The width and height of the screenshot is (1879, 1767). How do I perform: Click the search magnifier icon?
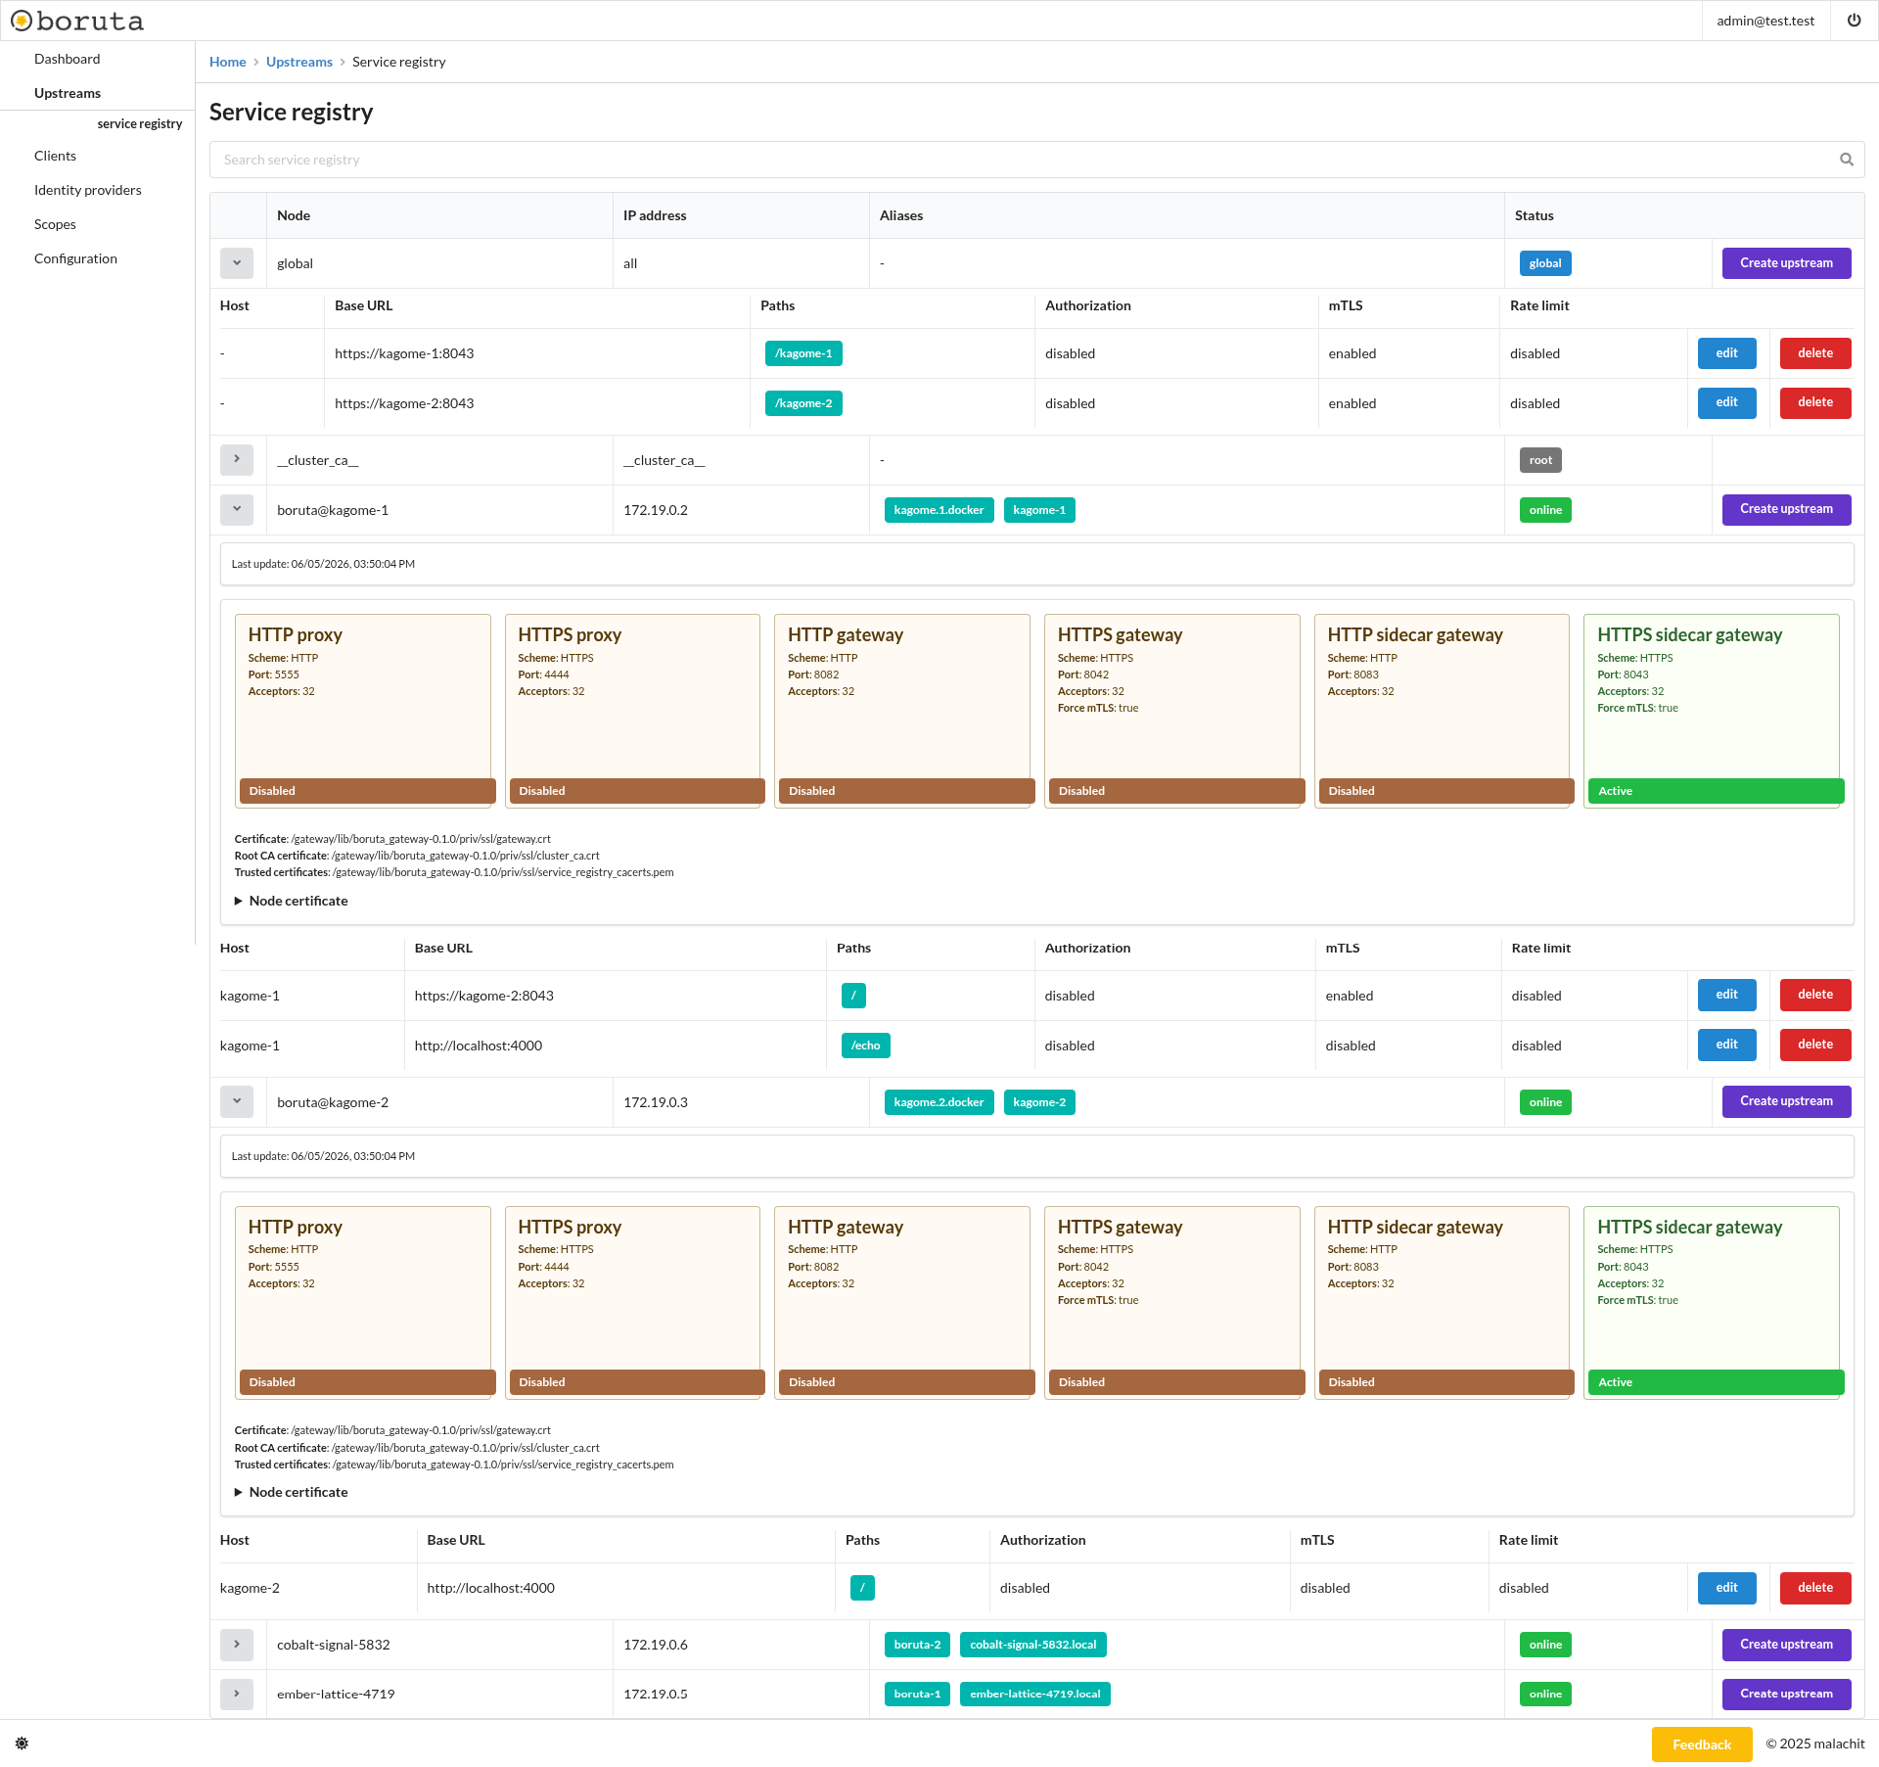click(x=1846, y=160)
